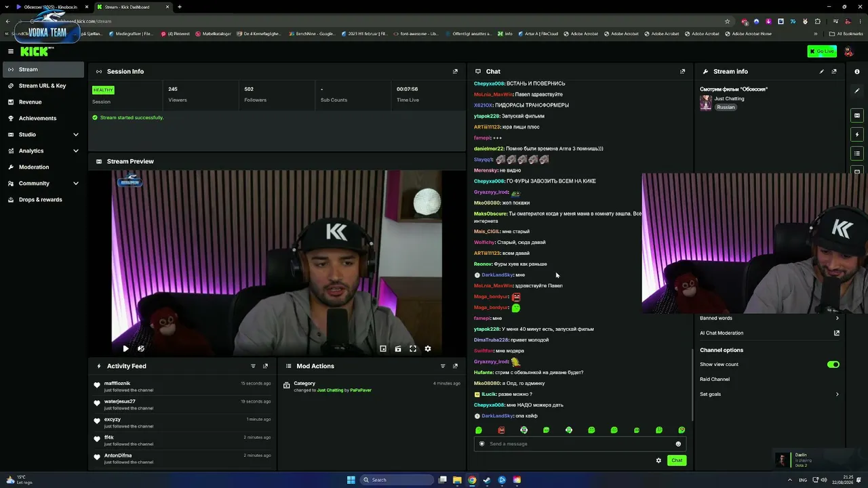The image size is (868, 488).
Task: Pop out the Chat panel
Action: (682, 71)
